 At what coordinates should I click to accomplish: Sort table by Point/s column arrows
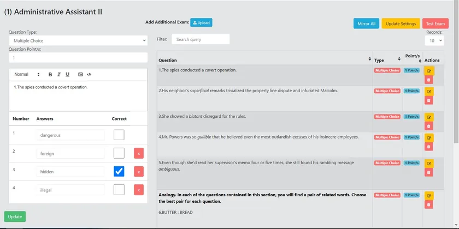(x=420, y=61)
